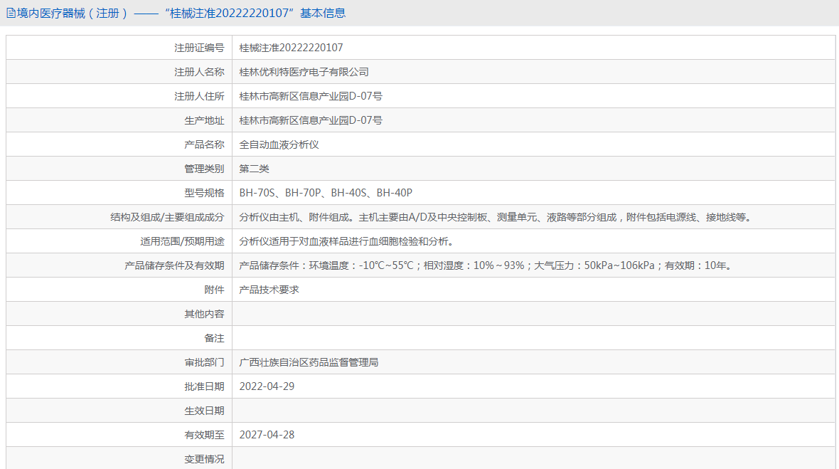
Task: Click the 生效日期 label
Action: (x=204, y=411)
